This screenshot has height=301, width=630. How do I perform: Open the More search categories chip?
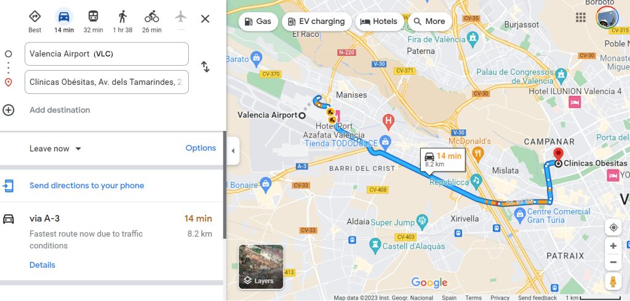(x=429, y=21)
